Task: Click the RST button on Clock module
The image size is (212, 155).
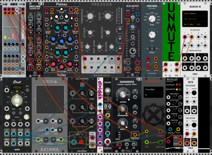Action: (x=20, y=113)
